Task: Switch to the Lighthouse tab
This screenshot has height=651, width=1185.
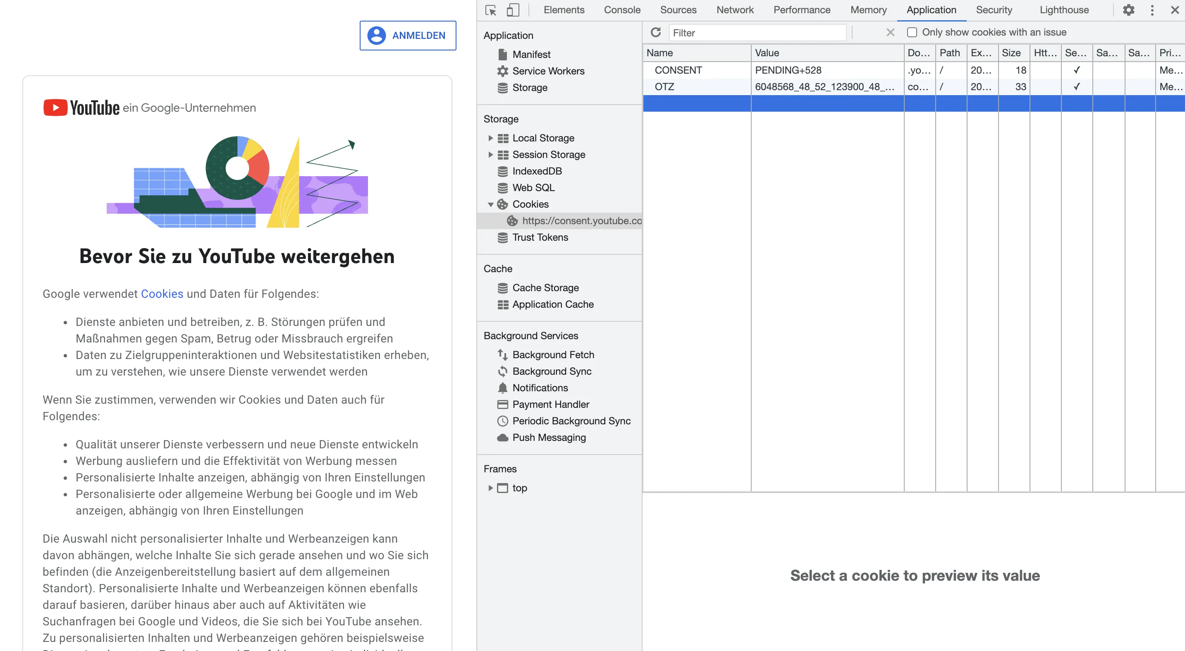Action: click(x=1063, y=10)
